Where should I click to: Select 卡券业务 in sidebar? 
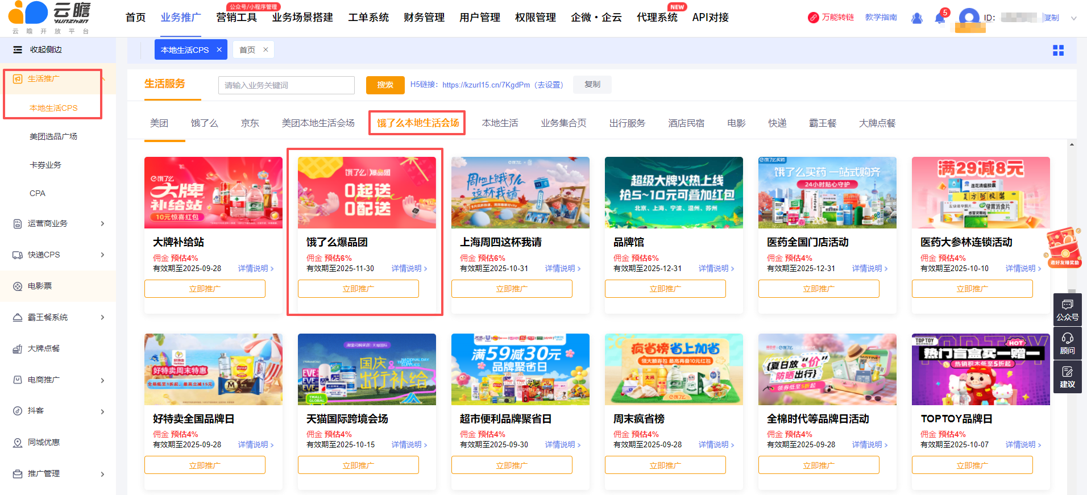coord(45,165)
